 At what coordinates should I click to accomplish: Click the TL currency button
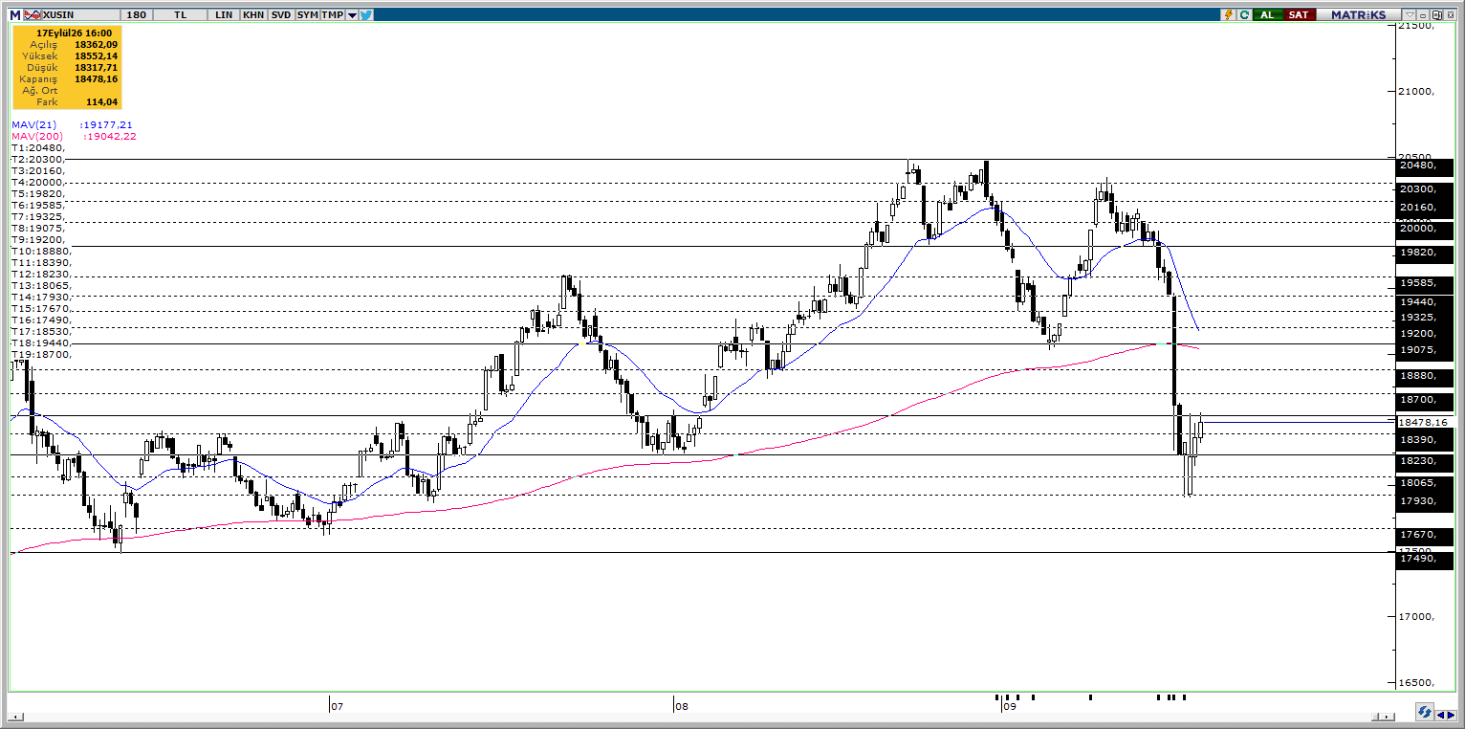[182, 15]
